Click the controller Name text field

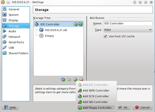(x=128, y=23)
